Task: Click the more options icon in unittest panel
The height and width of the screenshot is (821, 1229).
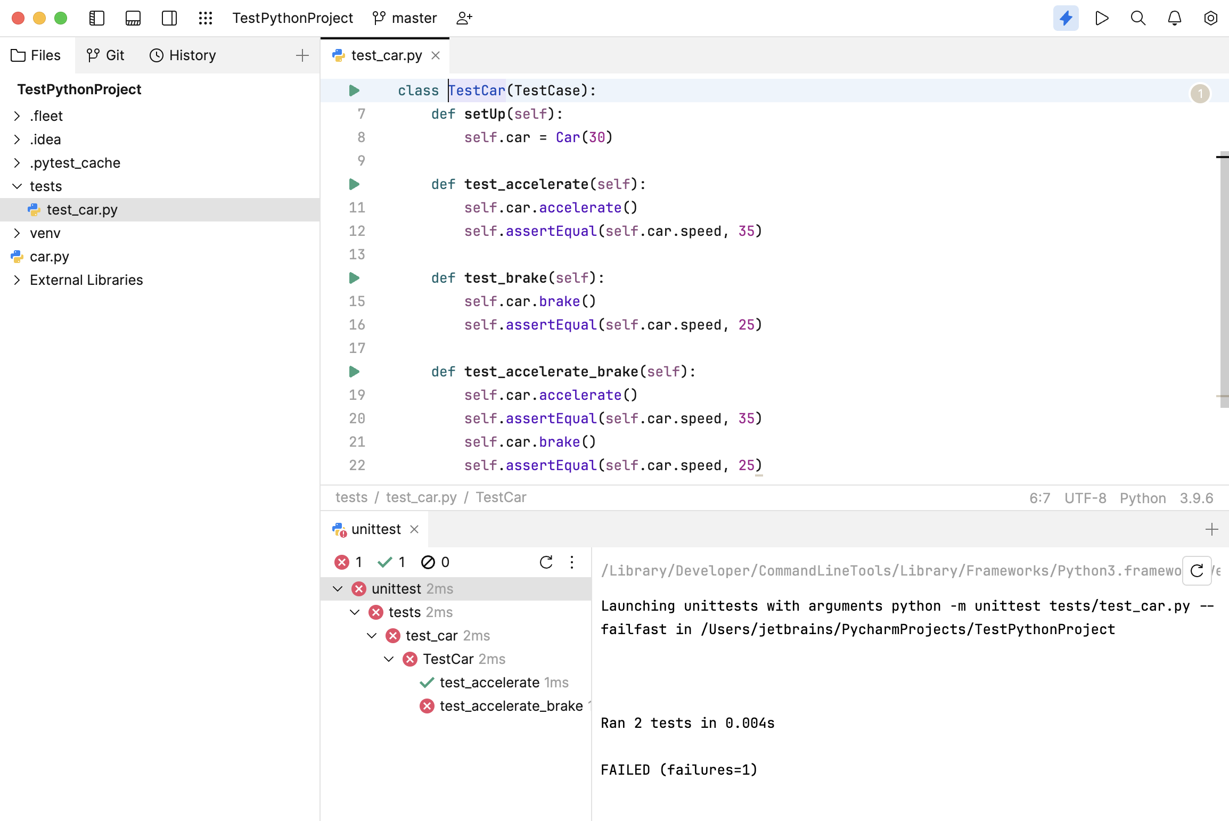Action: [572, 562]
